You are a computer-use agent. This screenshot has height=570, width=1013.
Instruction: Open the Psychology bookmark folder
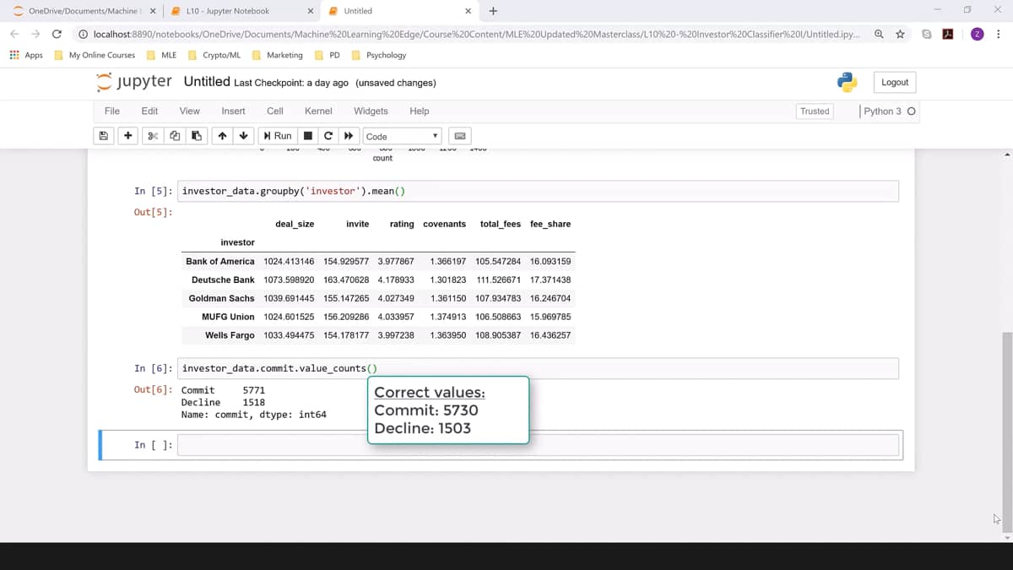(x=379, y=55)
